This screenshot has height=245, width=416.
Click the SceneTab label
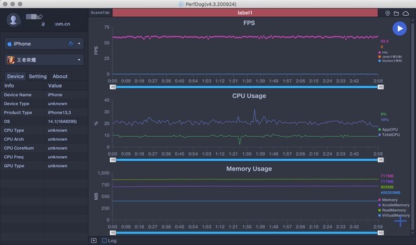100,13
